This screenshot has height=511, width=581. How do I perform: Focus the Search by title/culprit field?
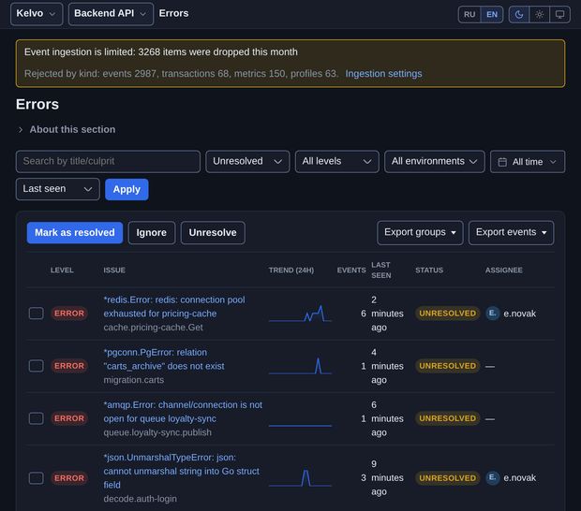click(x=108, y=161)
